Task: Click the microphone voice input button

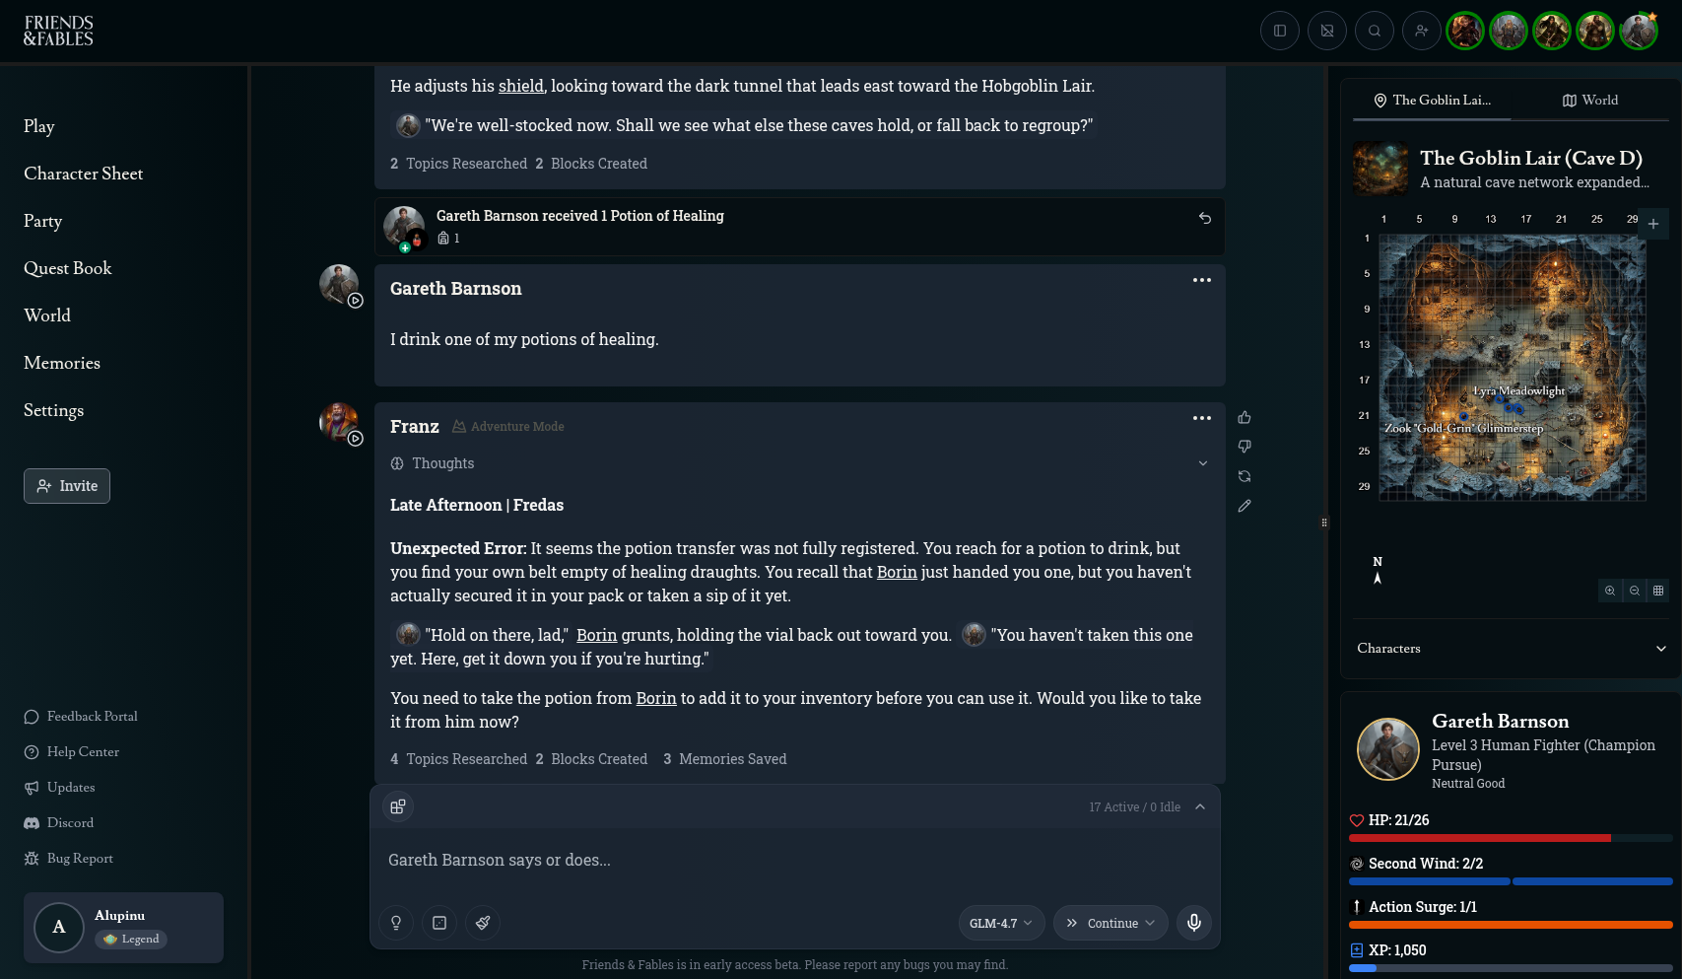Action: click(1193, 923)
